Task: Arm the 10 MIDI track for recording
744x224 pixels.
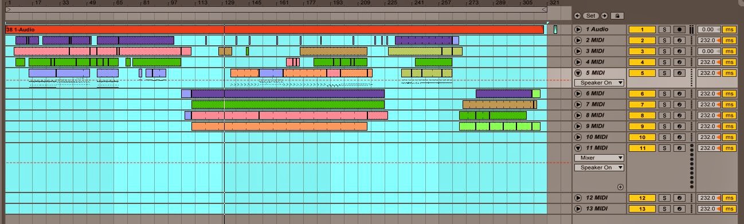Action: (680, 137)
